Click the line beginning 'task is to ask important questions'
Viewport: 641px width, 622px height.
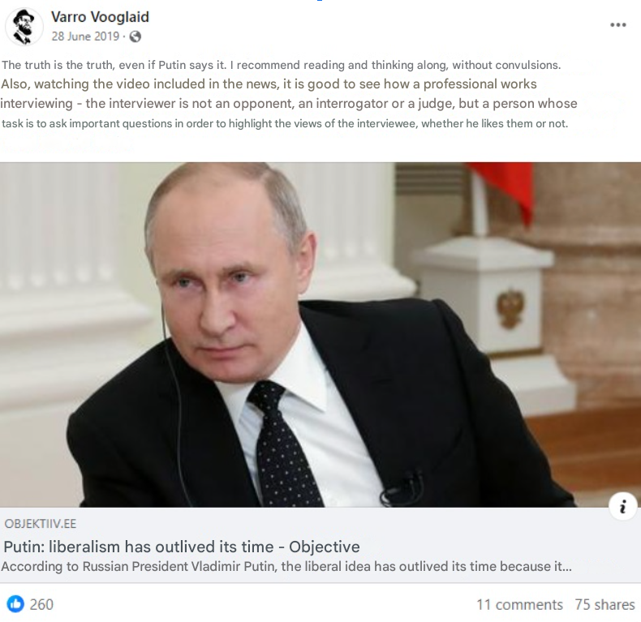[x=285, y=123]
